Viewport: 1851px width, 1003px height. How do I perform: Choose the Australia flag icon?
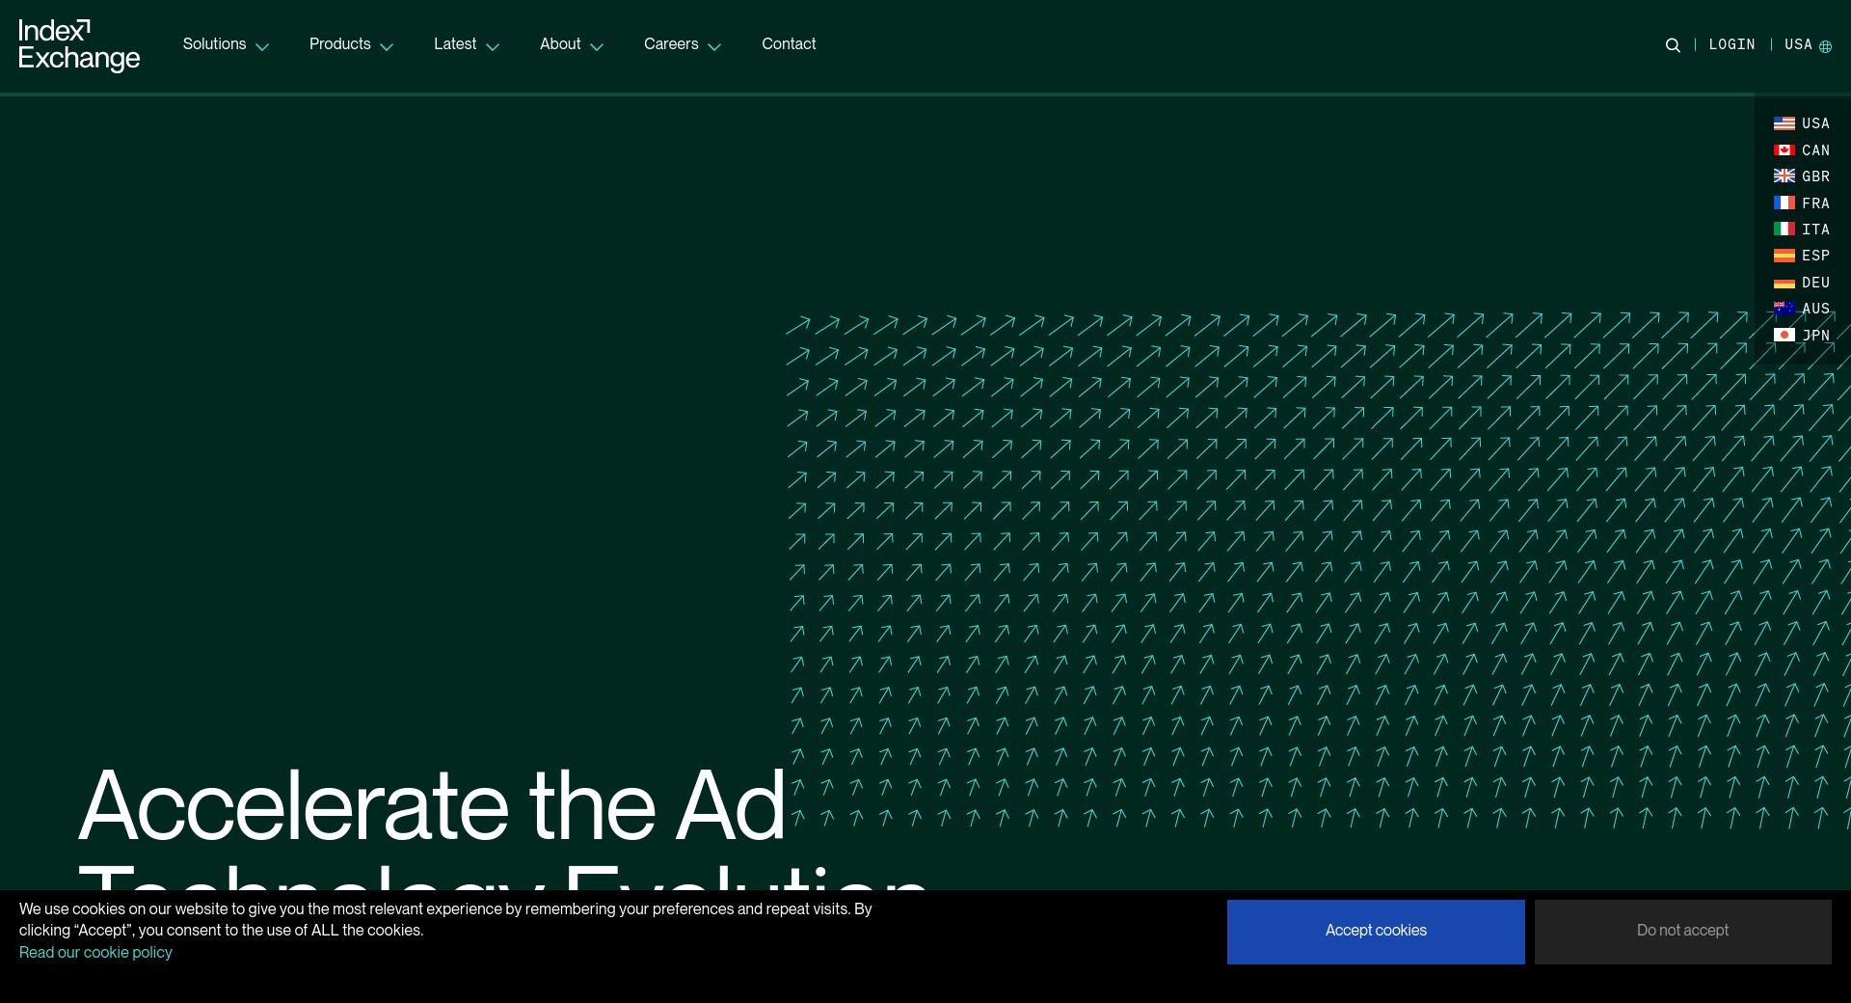[1784, 309]
